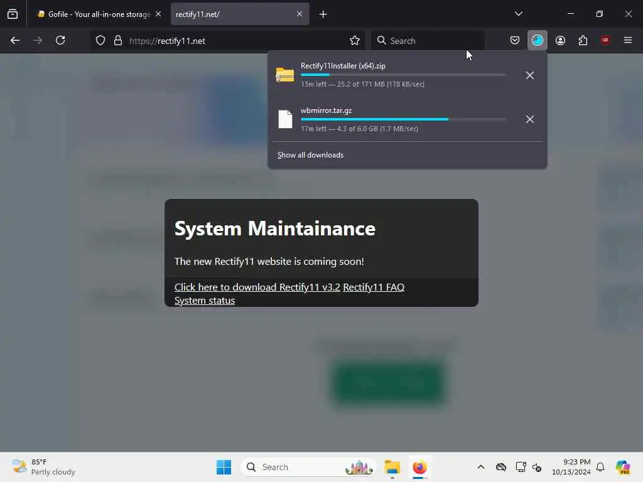The width and height of the screenshot is (643, 482).
Task: Select the Rectify11Installer (x64).zip filename
Action: pos(343,65)
